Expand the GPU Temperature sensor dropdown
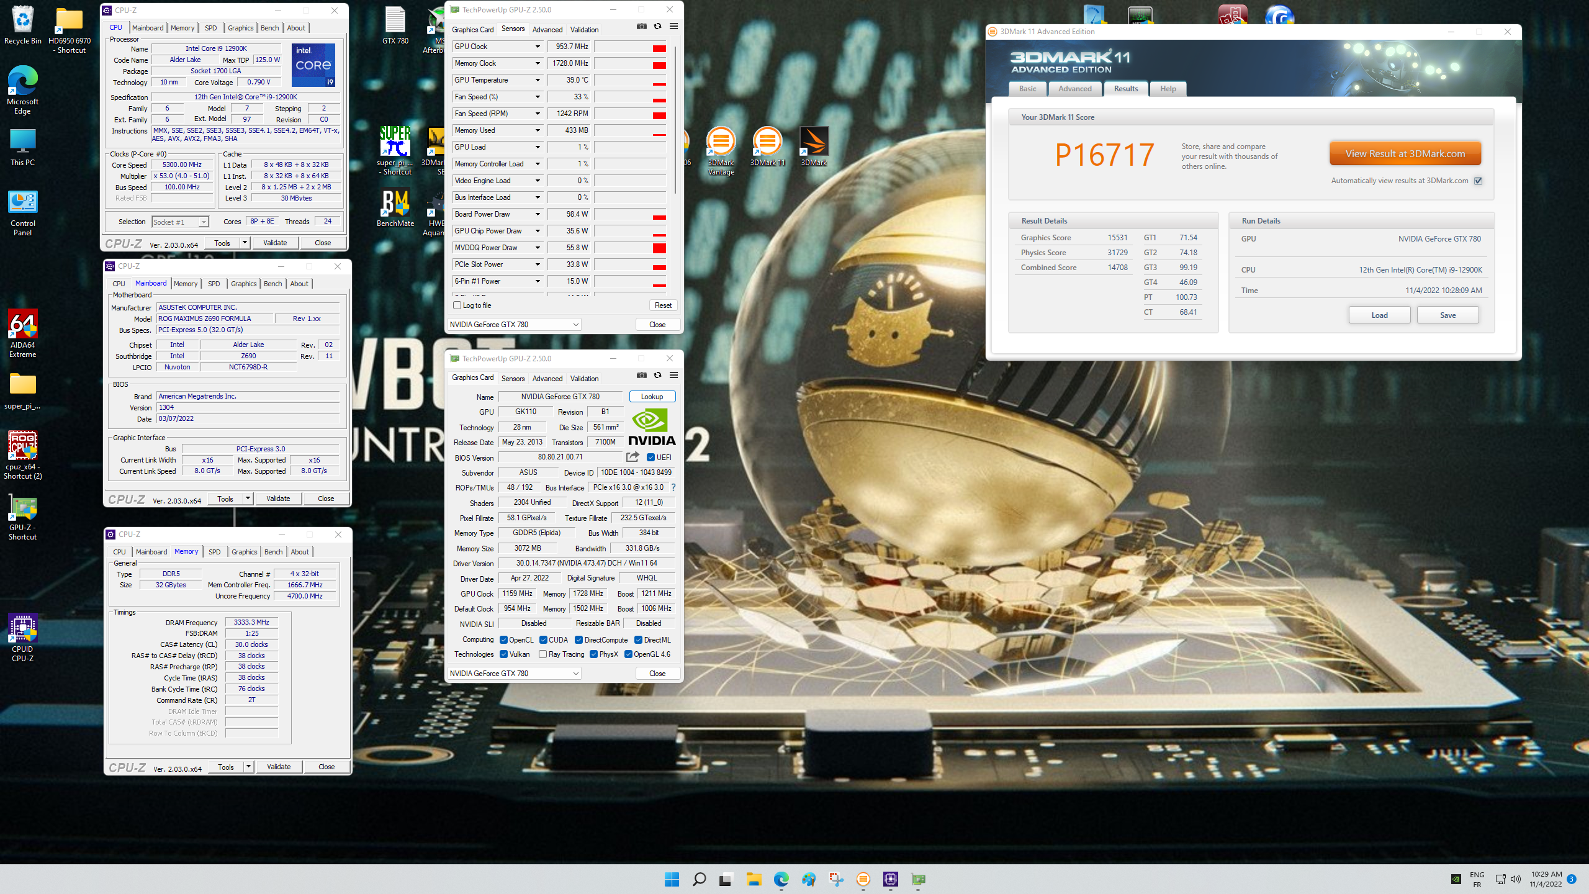1589x894 pixels. click(538, 80)
